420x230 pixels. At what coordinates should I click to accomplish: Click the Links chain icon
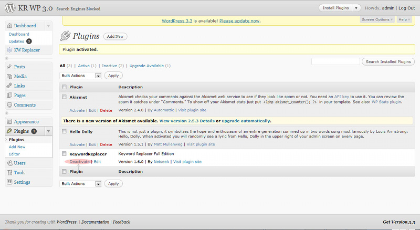[x=9, y=86]
